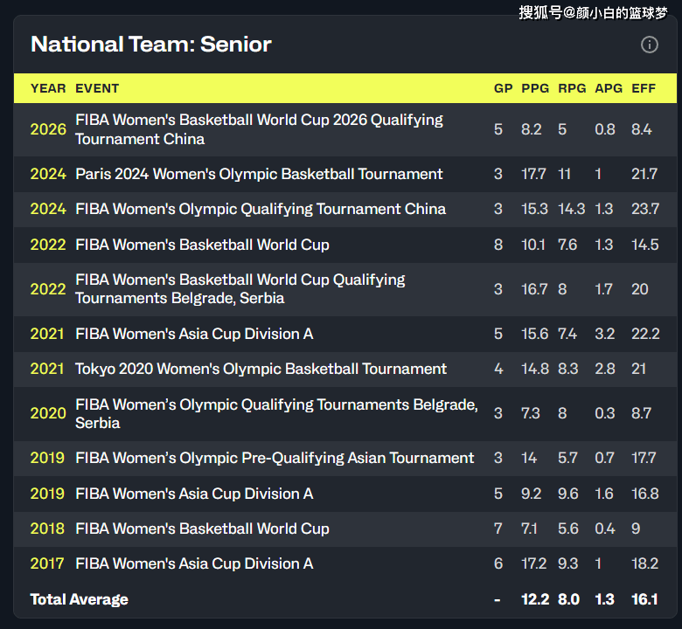Select the 2021 FIBA Women's Asia Cup Division A

click(194, 334)
